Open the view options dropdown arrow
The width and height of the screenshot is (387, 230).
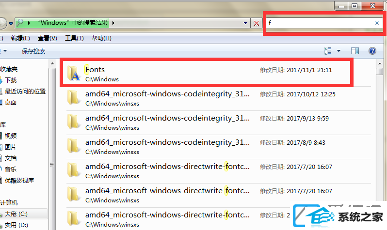click(x=339, y=51)
